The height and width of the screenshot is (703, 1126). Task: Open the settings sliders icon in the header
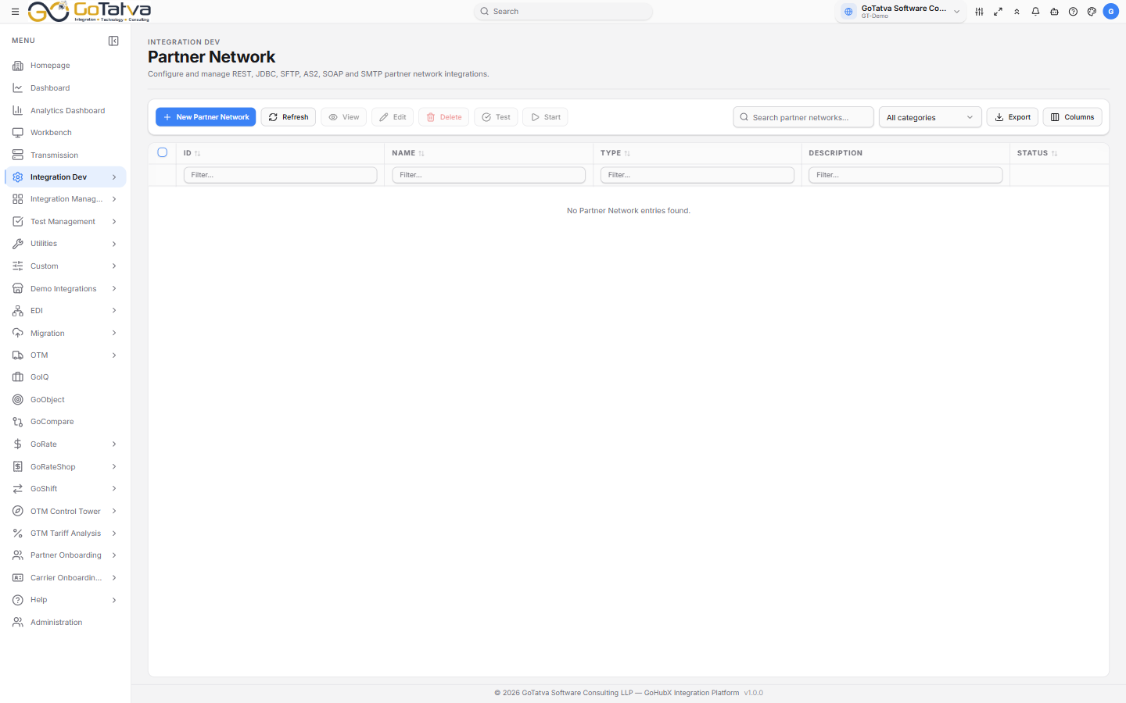[979, 12]
